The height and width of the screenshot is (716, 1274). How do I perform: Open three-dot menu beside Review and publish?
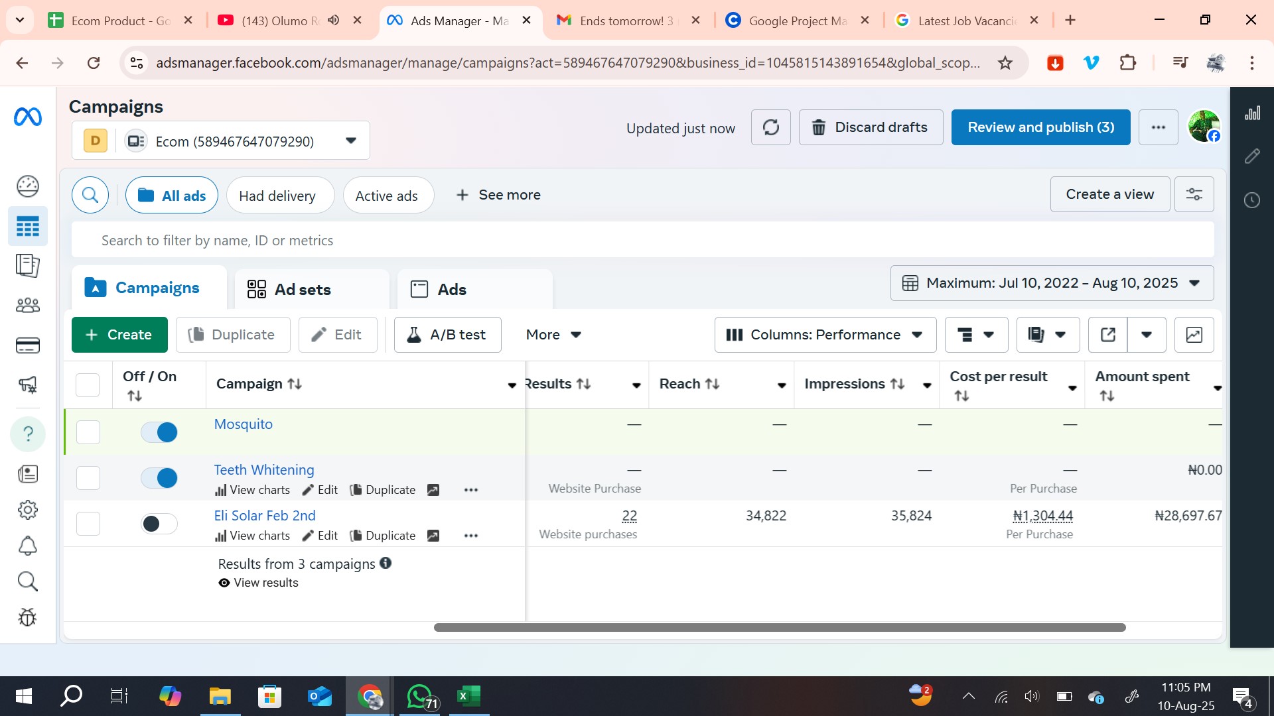click(x=1158, y=127)
